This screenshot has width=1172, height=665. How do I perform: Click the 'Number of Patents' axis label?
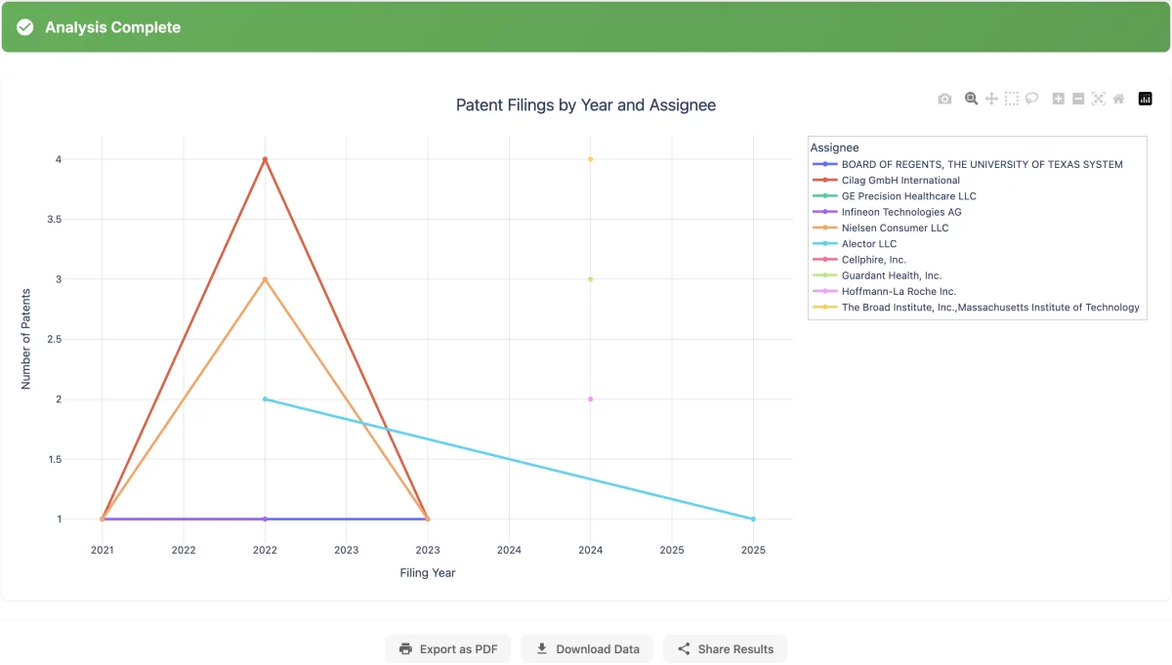[26, 339]
